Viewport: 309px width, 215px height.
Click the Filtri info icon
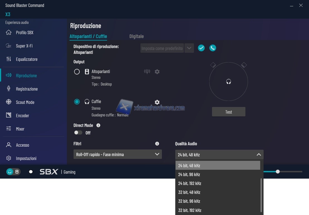pyautogui.click(x=157, y=144)
